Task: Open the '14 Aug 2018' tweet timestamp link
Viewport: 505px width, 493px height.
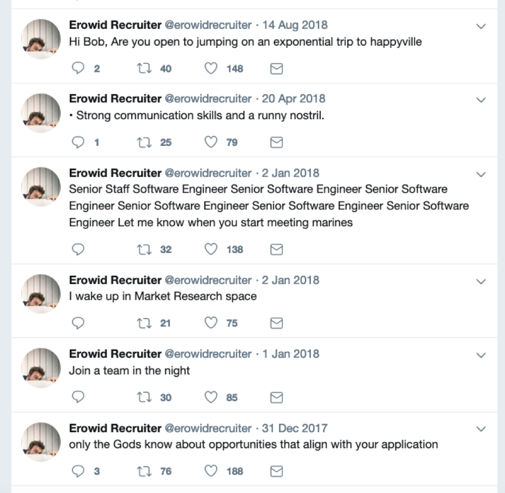Action: point(295,25)
